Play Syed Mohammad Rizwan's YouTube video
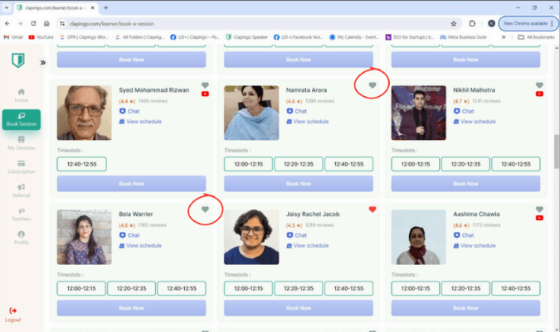560x332 pixels. click(205, 94)
